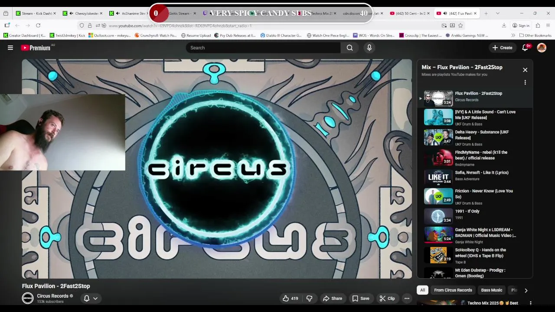
Task: Open Crossclip bookmark
Action: pyautogui.click(x=421, y=36)
